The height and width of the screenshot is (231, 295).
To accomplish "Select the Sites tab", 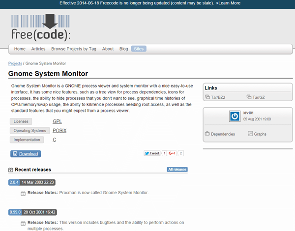I will tap(139, 49).
